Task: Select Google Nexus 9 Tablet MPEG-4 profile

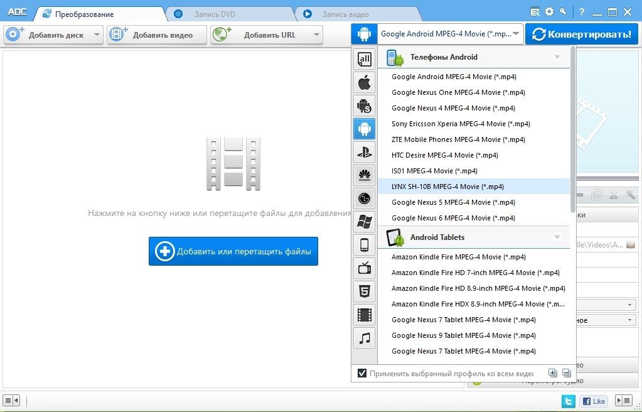Action: 474,335
